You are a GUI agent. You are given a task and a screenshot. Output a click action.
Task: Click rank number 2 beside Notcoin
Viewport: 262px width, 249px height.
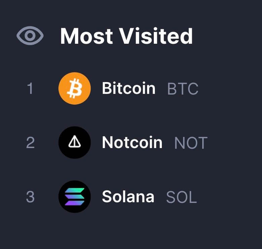[x=30, y=143]
